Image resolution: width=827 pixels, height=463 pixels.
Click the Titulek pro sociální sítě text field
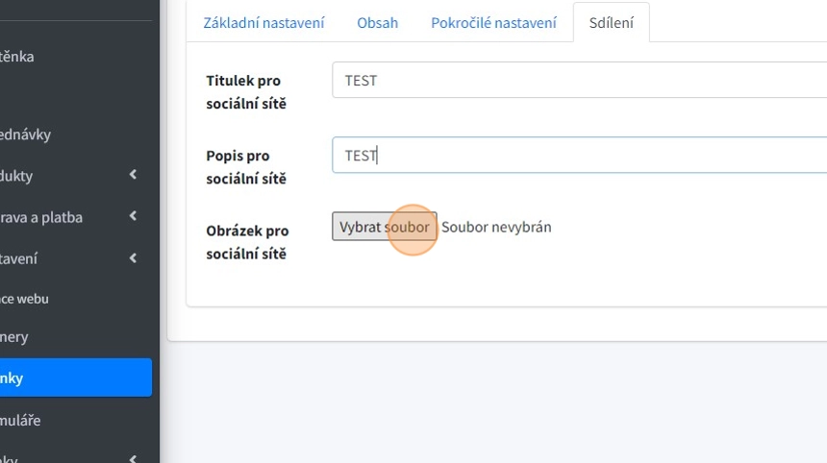(579, 81)
